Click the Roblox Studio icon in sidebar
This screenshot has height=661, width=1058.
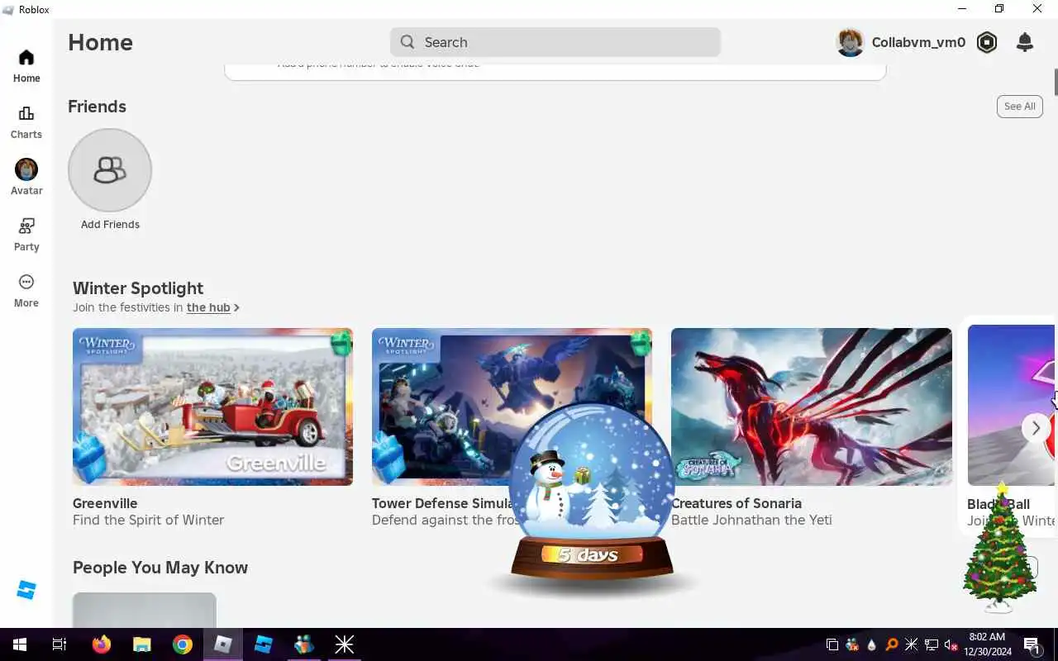coord(26,590)
